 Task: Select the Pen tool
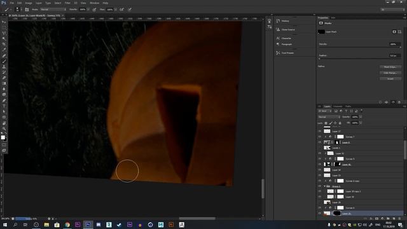coord(4,101)
